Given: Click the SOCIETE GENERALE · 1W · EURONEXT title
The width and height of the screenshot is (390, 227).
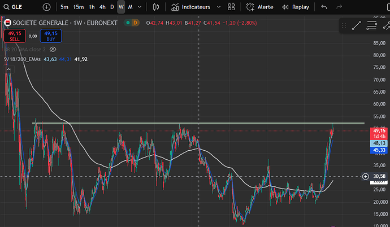Looking at the screenshot, I should (65, 23).
